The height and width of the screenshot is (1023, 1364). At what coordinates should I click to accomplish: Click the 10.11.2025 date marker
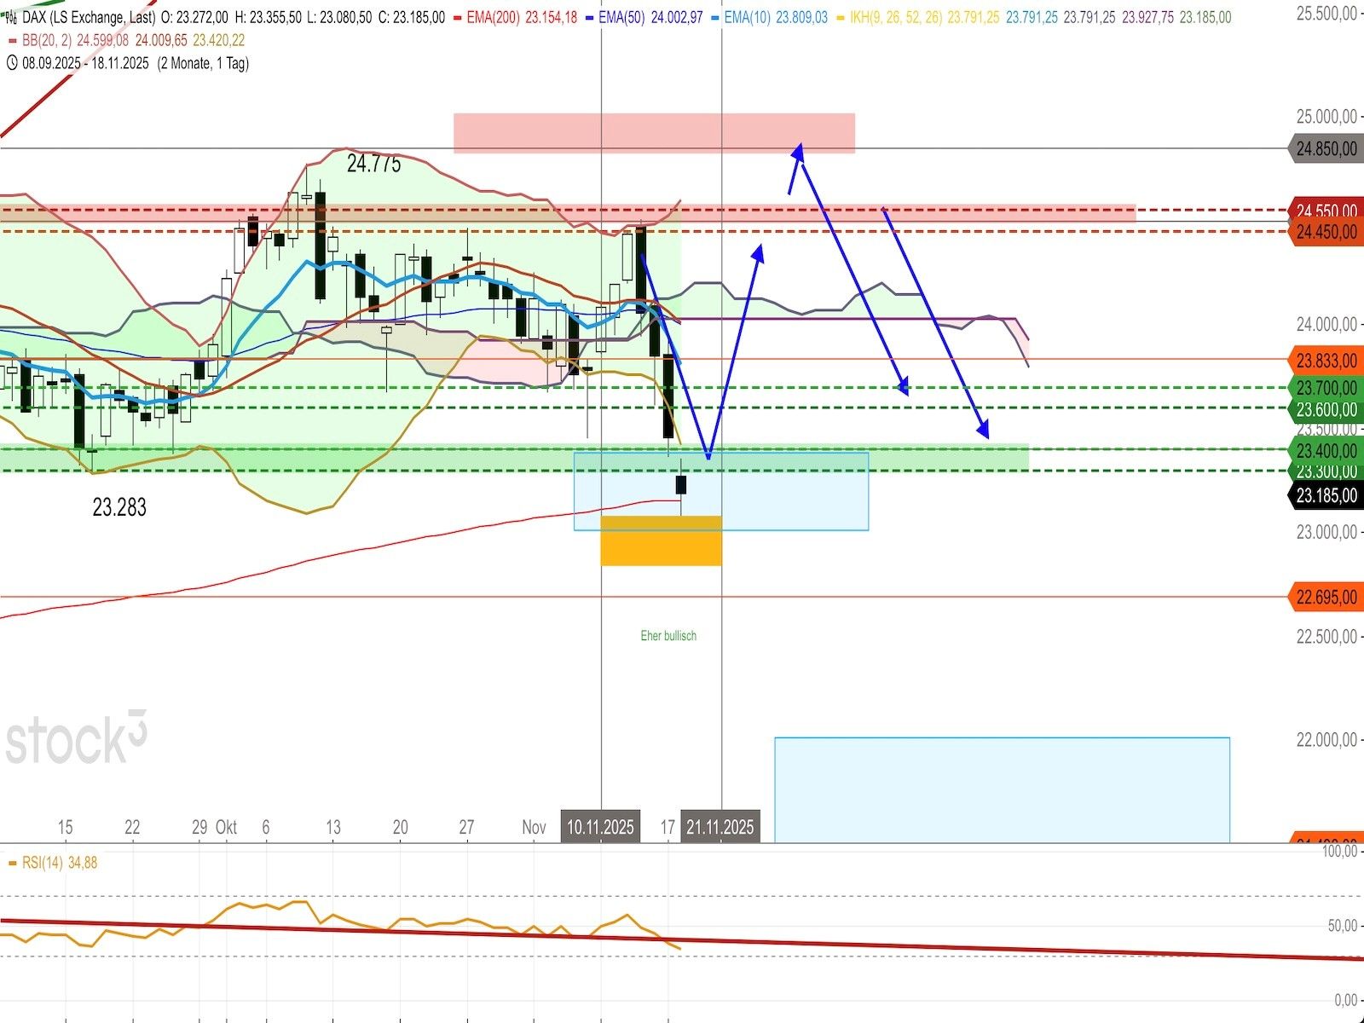pyautogui.click(x=600, y=827)
